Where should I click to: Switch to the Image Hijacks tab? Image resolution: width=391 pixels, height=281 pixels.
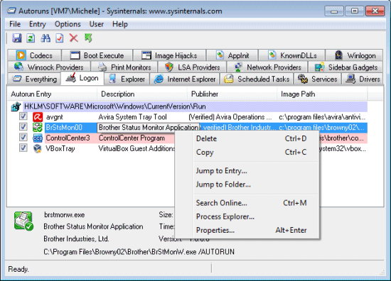(x=170, y=55)
